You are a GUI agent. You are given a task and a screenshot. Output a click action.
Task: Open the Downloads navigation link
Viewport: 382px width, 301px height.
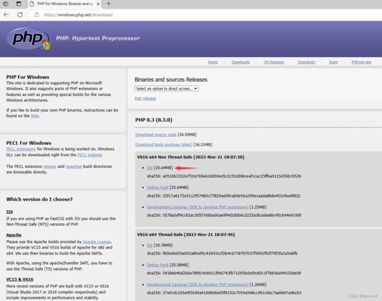click(240, 62)
